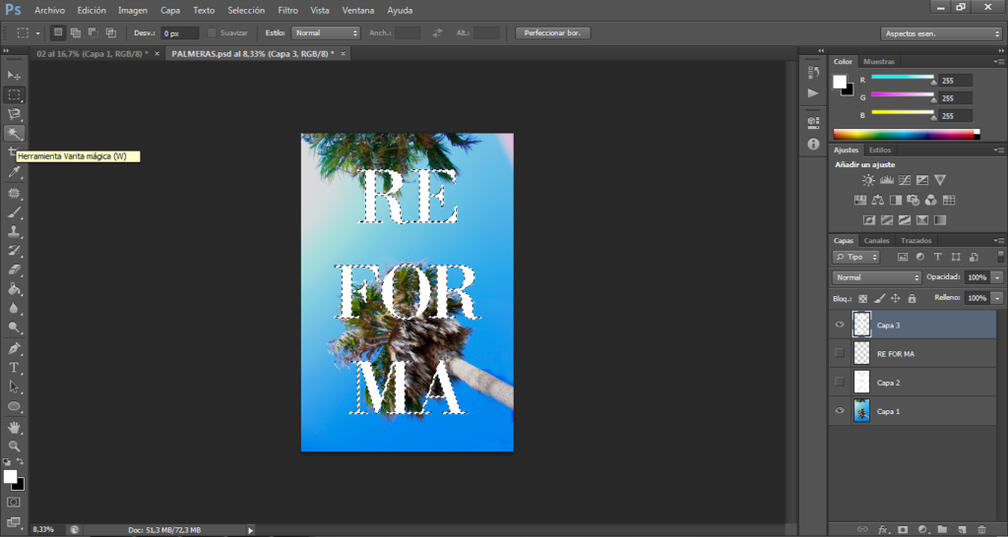Open the layer blend mode Normal dropdown

(x=877, y=277)
